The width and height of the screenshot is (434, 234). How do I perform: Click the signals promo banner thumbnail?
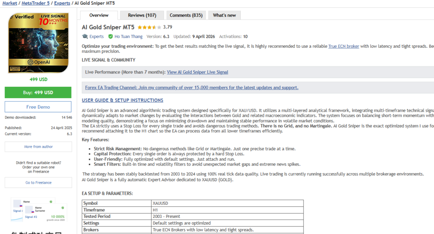click(x=39, y=210)
